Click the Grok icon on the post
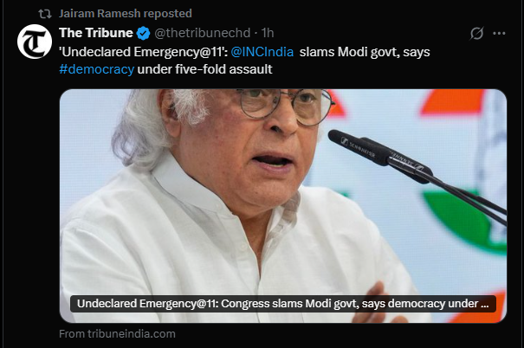 tap(475, 34)
